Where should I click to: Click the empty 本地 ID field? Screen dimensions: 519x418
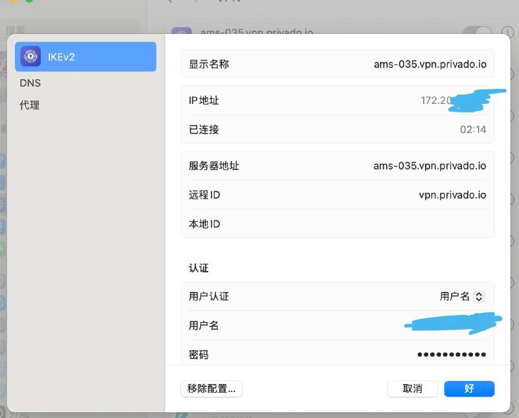coord(337,224)
